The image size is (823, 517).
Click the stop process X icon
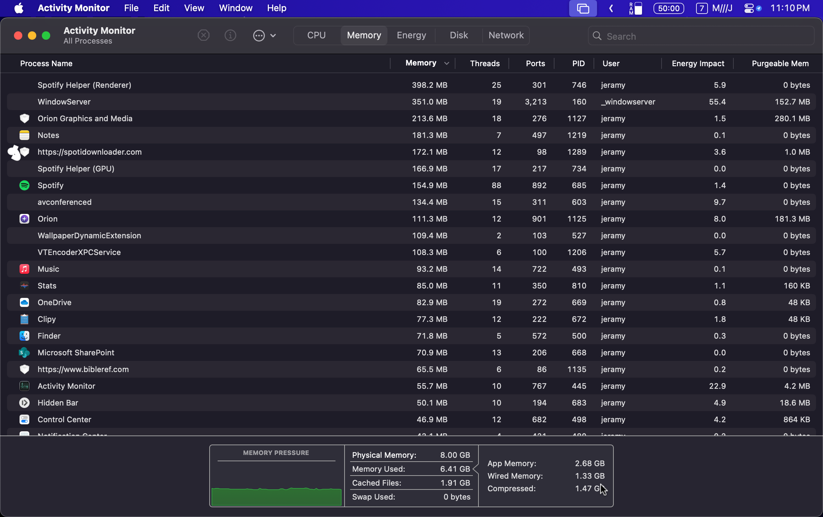[203, 36]
